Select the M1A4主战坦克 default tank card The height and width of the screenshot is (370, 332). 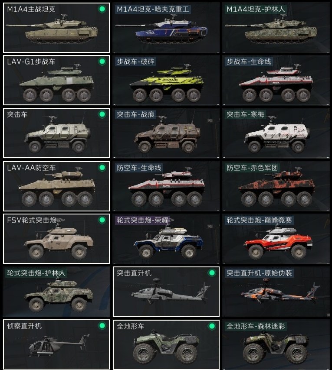56,28
